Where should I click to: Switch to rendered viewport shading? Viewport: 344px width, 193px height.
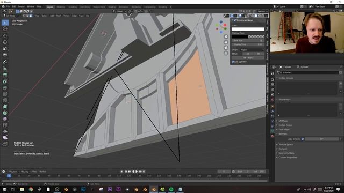click(263, 16)
